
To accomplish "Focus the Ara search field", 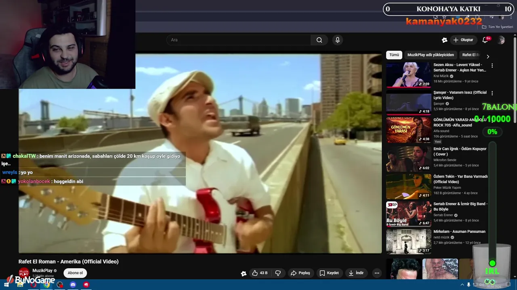I will pos(238,40).
